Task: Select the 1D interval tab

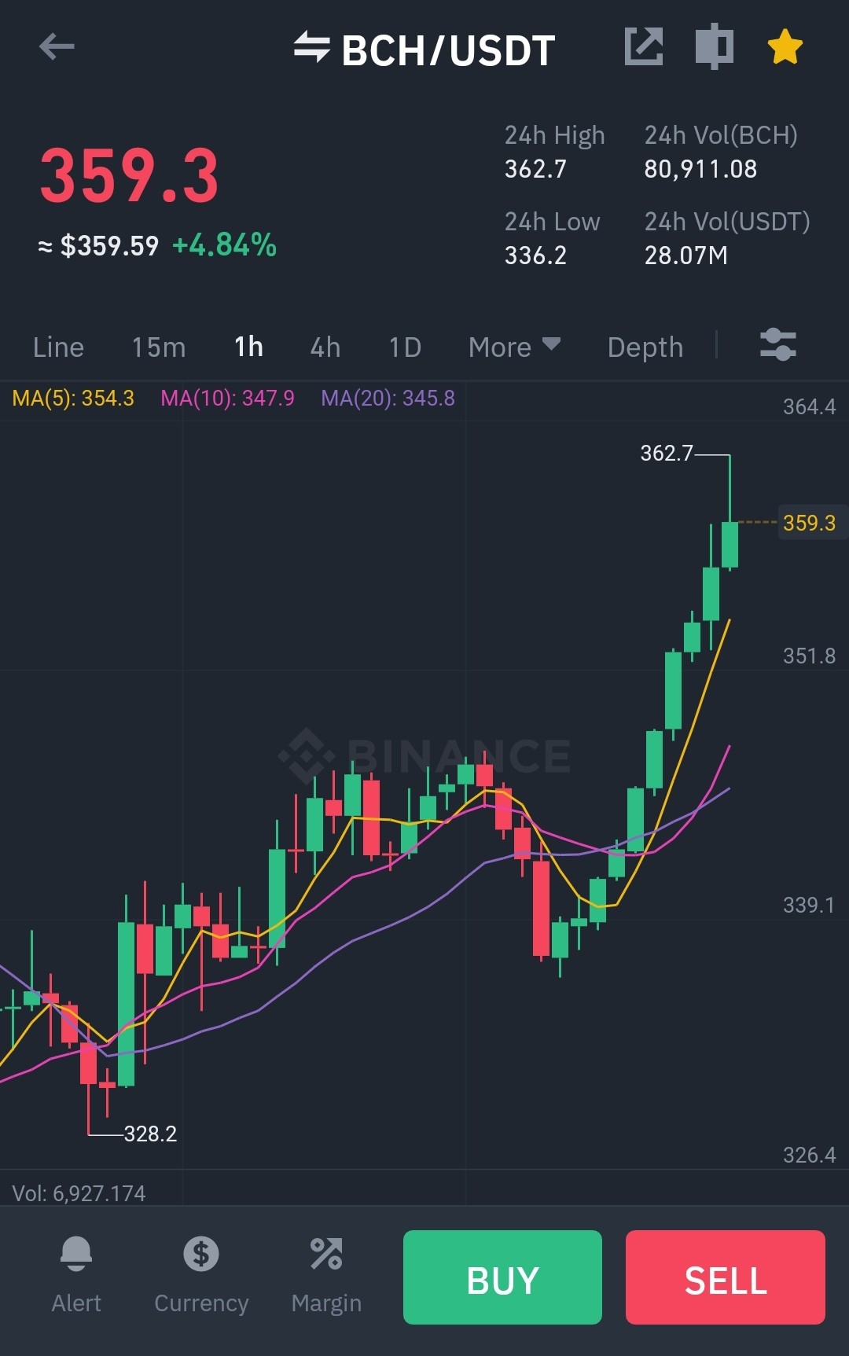Action: coord(405,347)
